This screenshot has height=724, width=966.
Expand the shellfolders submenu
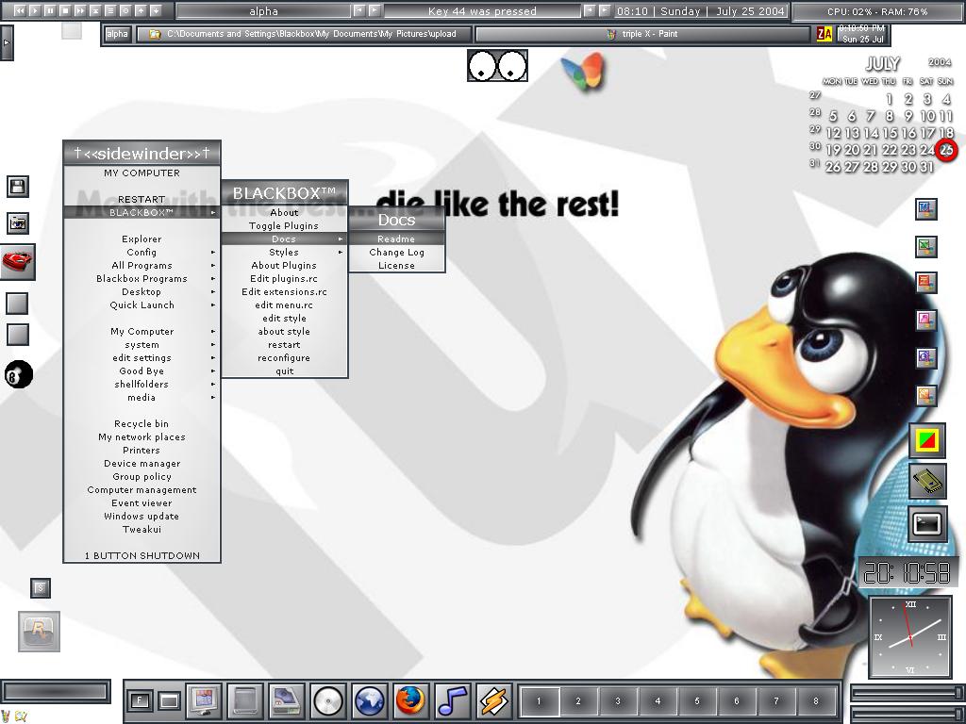coord(142,385)
